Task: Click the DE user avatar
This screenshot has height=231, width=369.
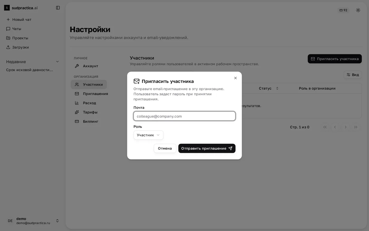Action: [10, 221]
